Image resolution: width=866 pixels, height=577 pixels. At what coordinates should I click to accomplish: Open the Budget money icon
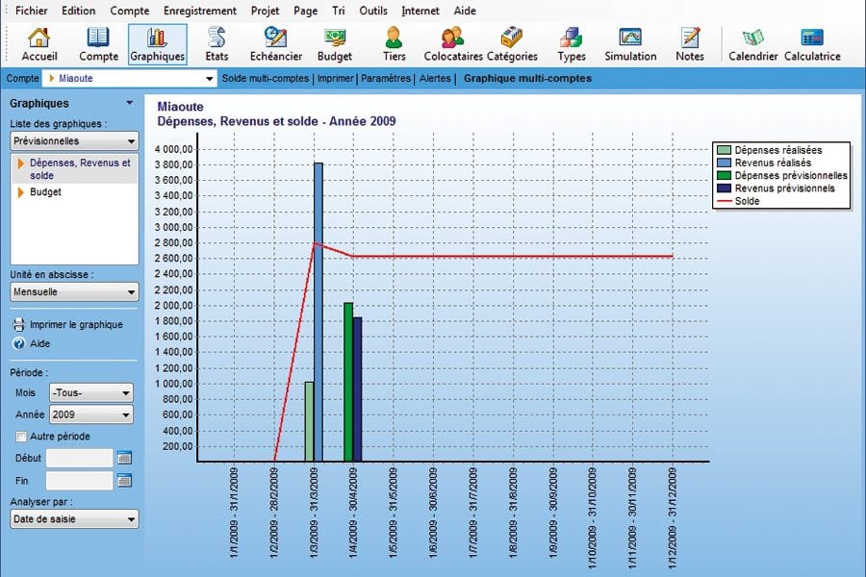pyautogui.click(x=335, y=44)
